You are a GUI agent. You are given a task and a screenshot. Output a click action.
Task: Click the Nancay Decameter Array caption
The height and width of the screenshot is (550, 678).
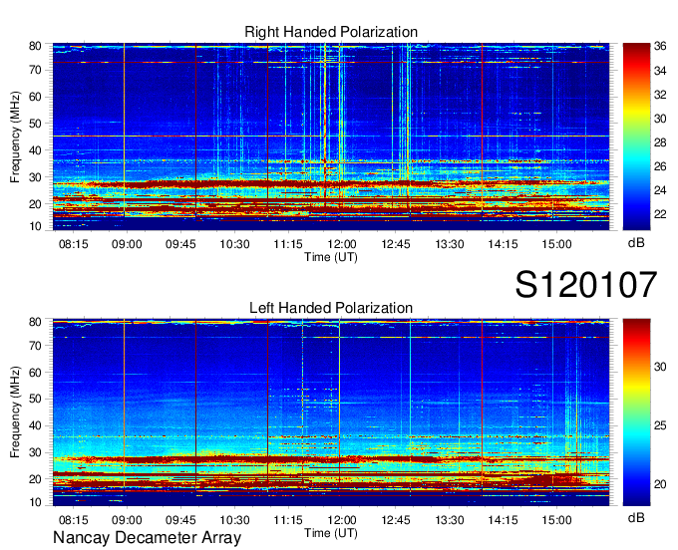(x=147, y=537)
